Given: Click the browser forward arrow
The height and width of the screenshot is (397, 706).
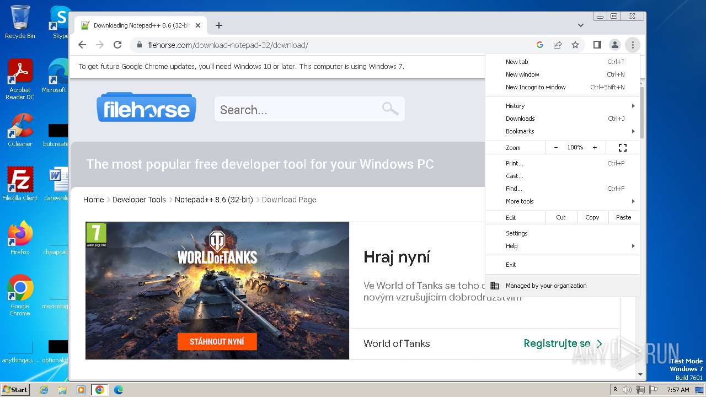Looking at the screenshot, I should pos(100,45).
